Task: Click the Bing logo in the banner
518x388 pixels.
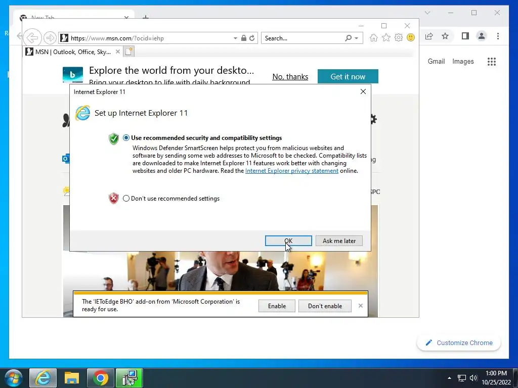Action: [73, 75]
